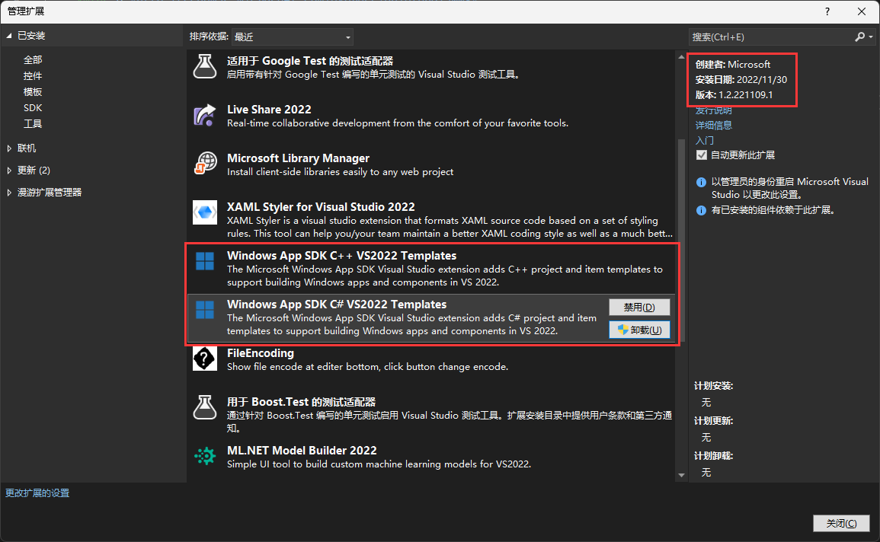This screenshot has height=542, width=880.
Task: Click the FileEncoding question mark icon
Action: click(x=205, y=359)
